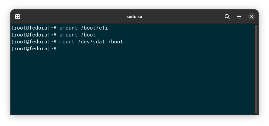Click the "[root@fedora]" prompt on last line
The height and width of the screenshot is (126, 269).
(30, 49)
